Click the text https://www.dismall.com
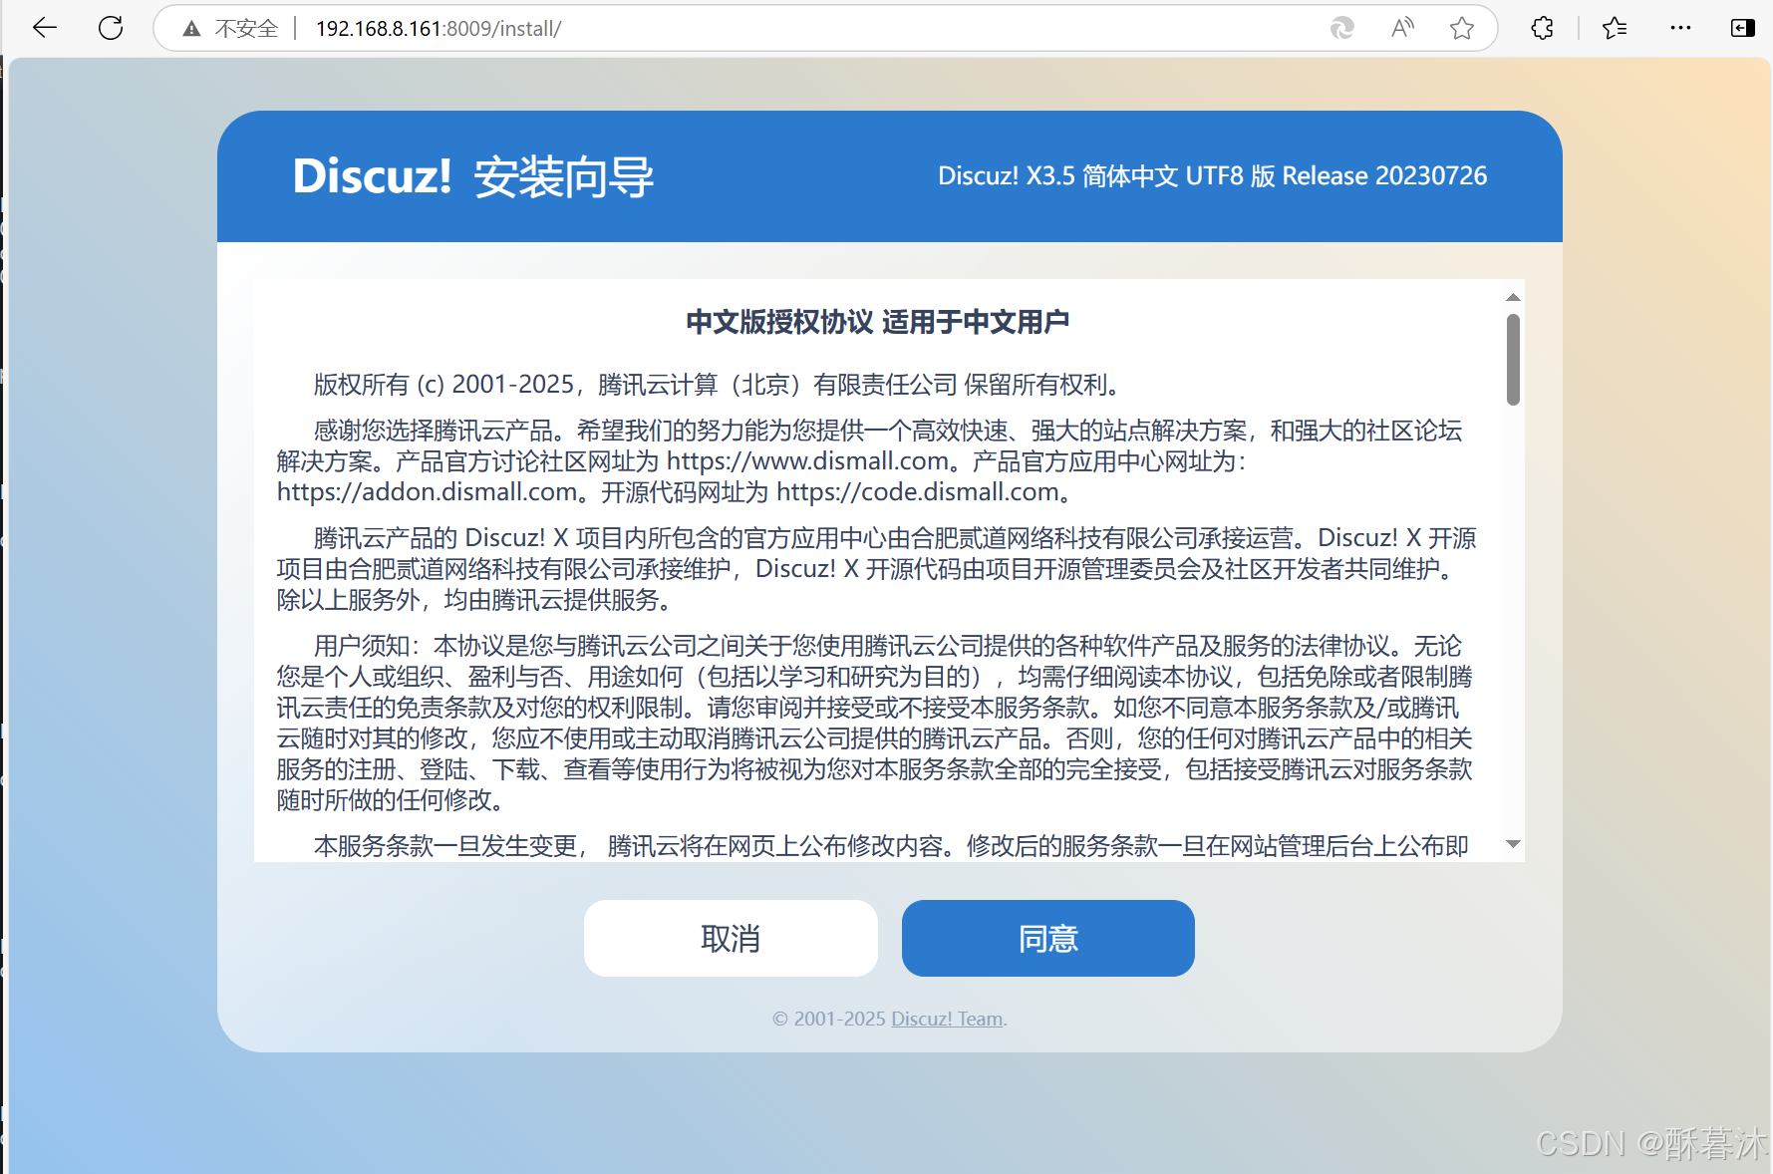1773x1174 pixels. click(807, 460)
